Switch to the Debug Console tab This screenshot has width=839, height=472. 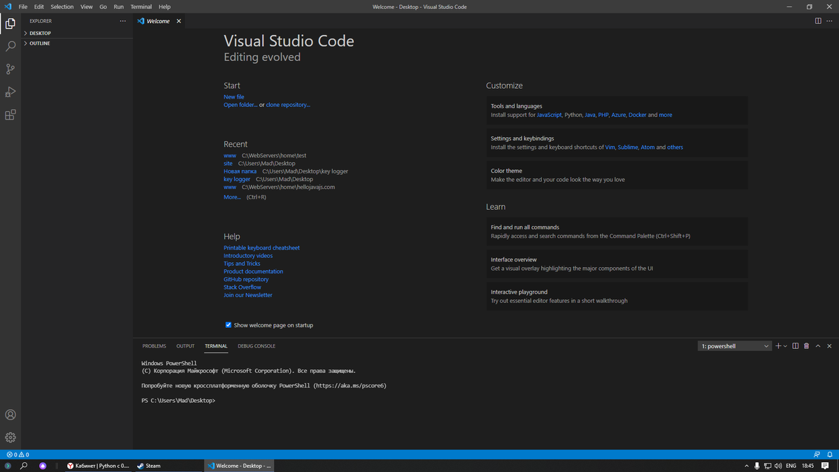pos(256,346)
